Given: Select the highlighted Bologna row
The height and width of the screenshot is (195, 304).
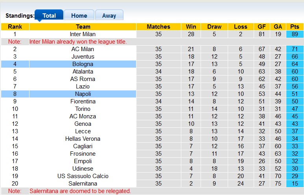Looking at the screenshot, I should [83, 64].
